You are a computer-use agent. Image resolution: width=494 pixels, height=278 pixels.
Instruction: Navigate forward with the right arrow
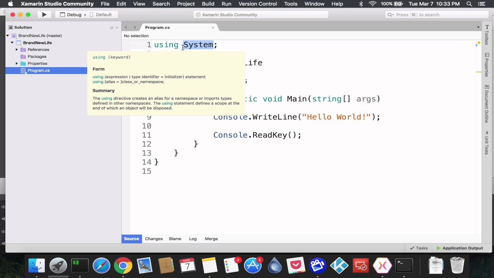[135, 27]
